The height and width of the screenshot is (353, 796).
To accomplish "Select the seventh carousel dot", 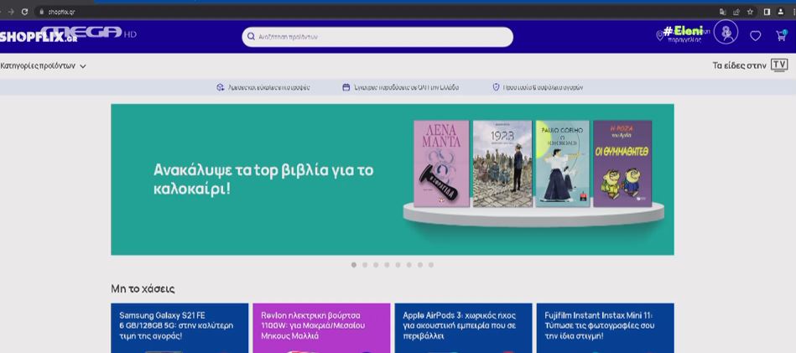I will pos(420,265).
